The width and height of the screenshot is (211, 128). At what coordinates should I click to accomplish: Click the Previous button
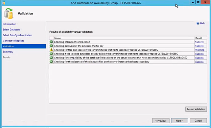(161, 121)
